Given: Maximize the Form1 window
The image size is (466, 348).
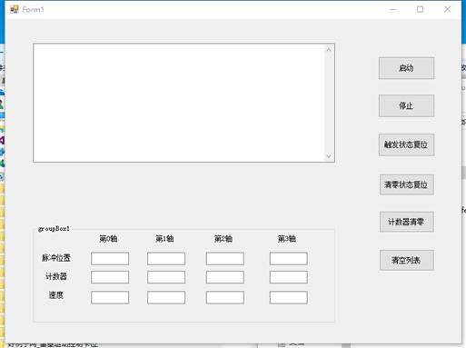Looking at the screenshot, I should click(x=420, y=9).
